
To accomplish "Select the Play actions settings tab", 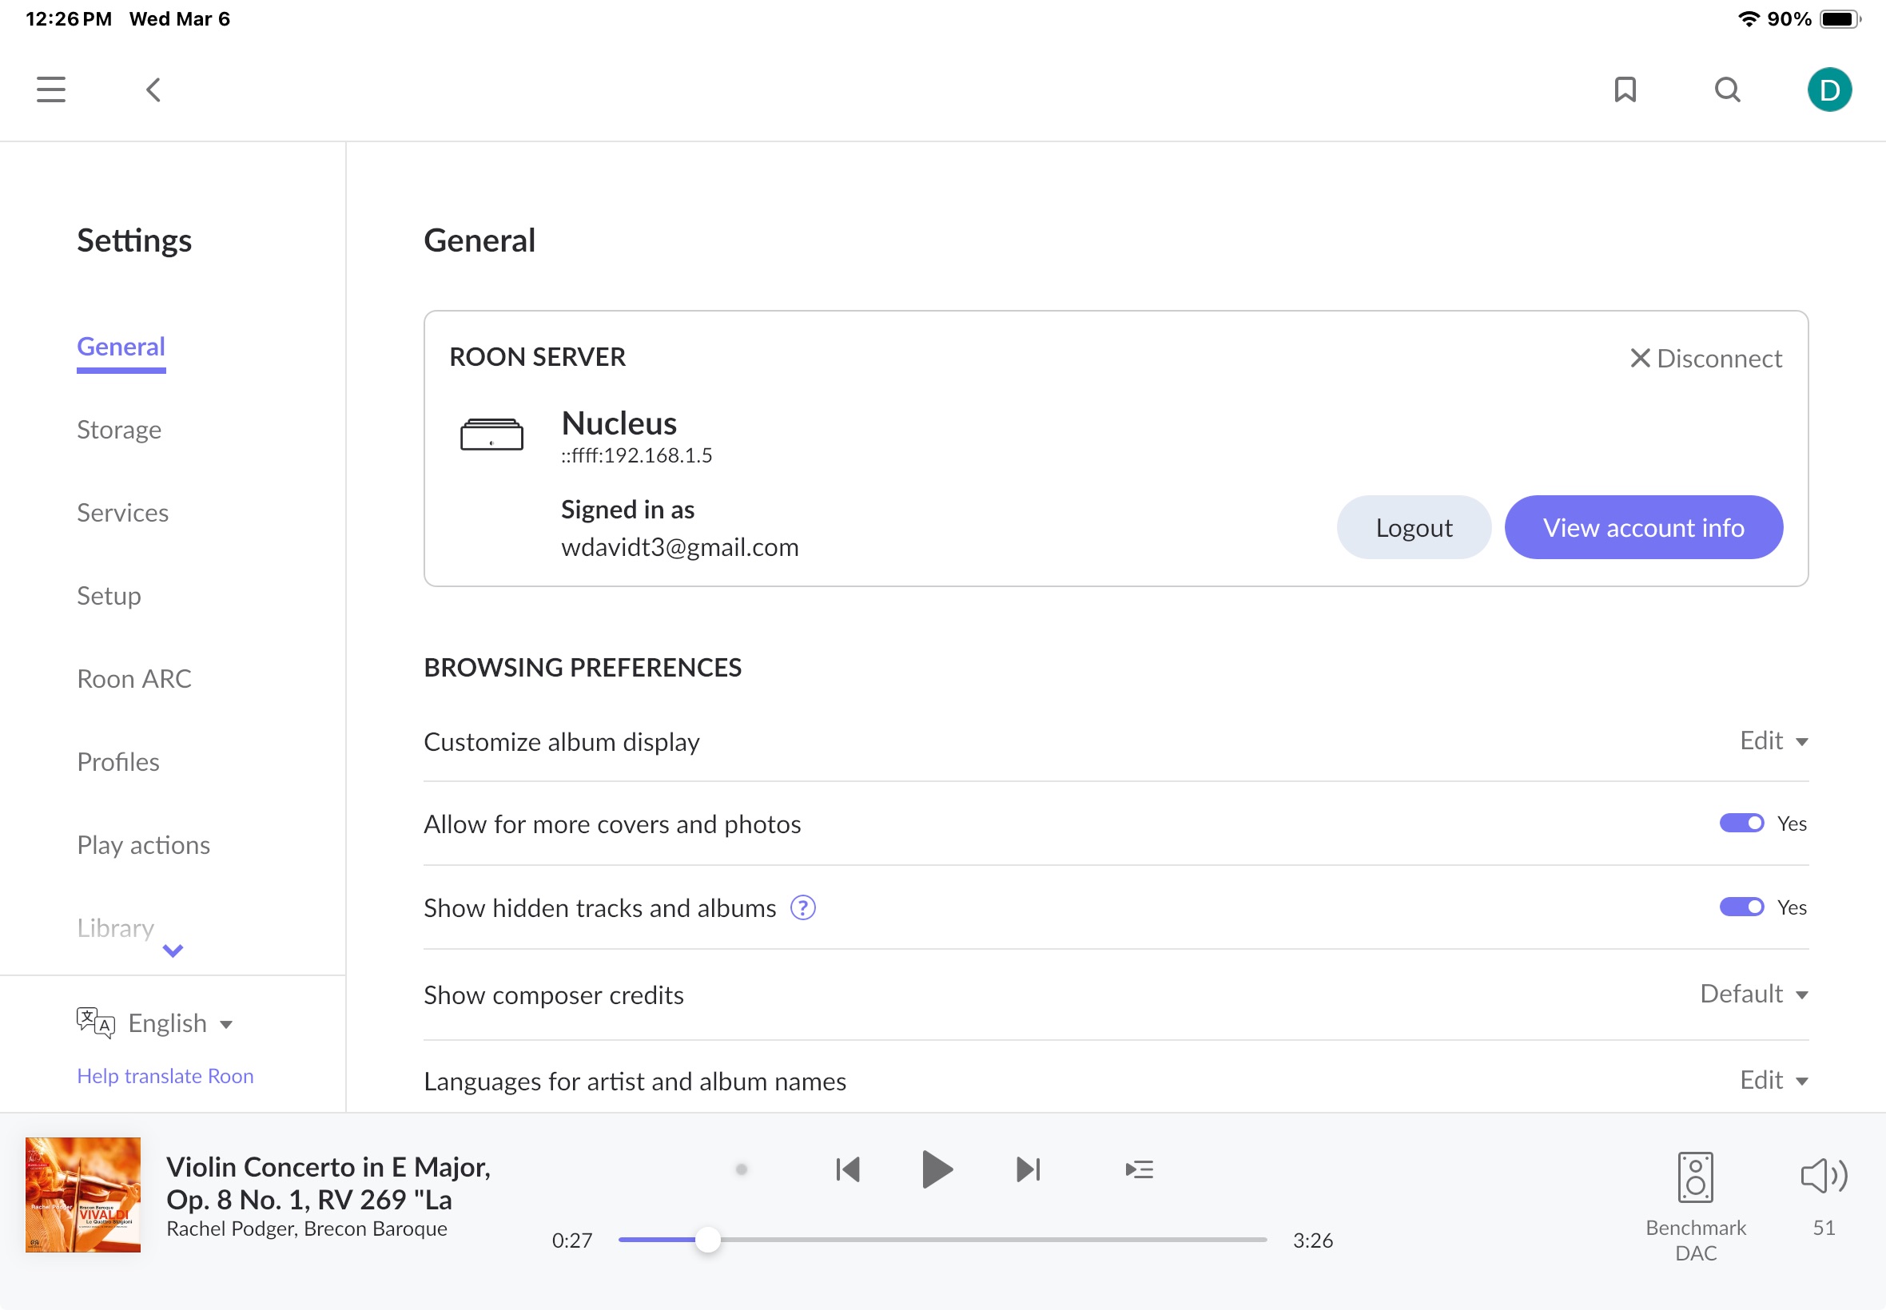I will pos(144,844).
